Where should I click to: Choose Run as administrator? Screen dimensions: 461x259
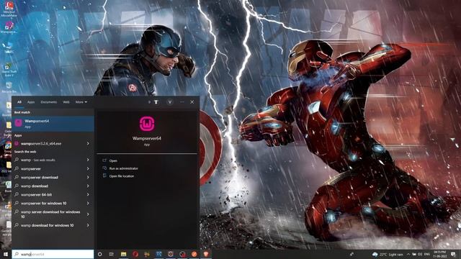[x=123, y=168]
